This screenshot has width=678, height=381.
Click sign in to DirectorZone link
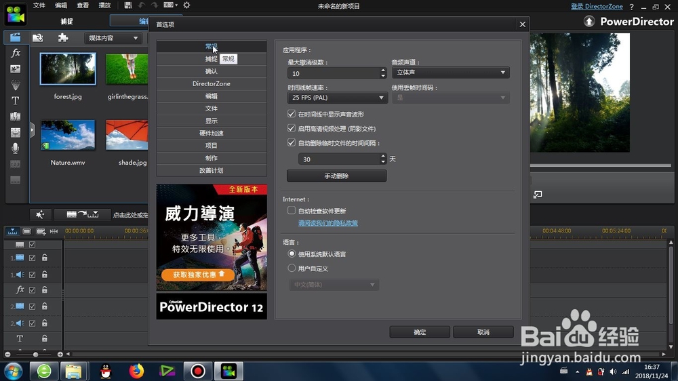(597, 7)
